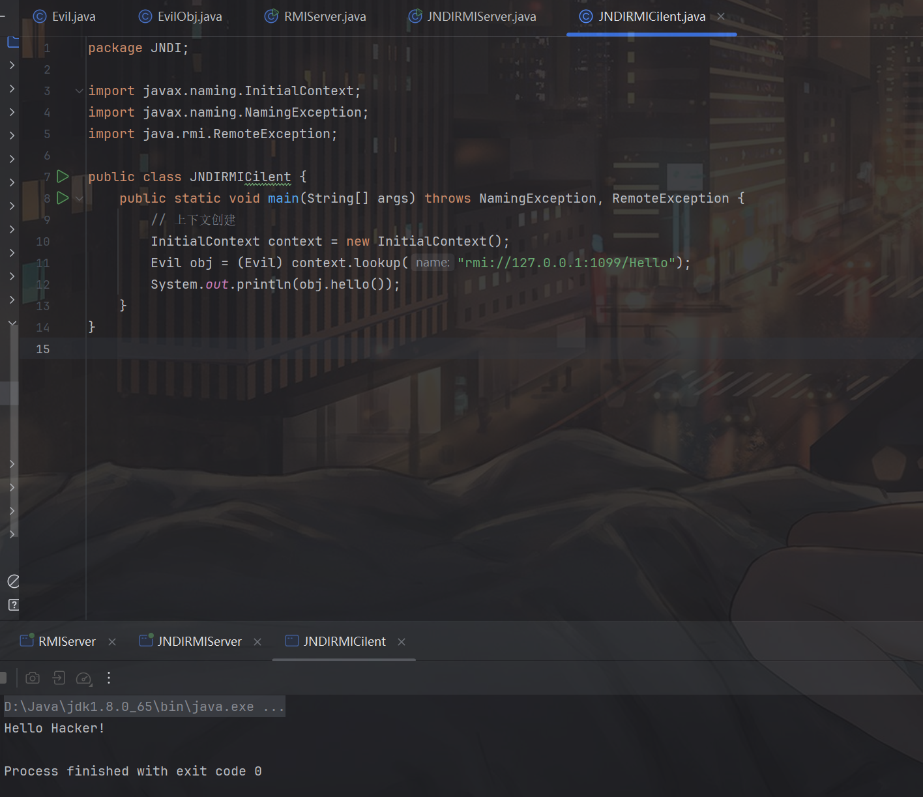The width and height of the screenshot is (923, 797).
Task: Open the run toolbar more options menu
Action: [109, 678]
